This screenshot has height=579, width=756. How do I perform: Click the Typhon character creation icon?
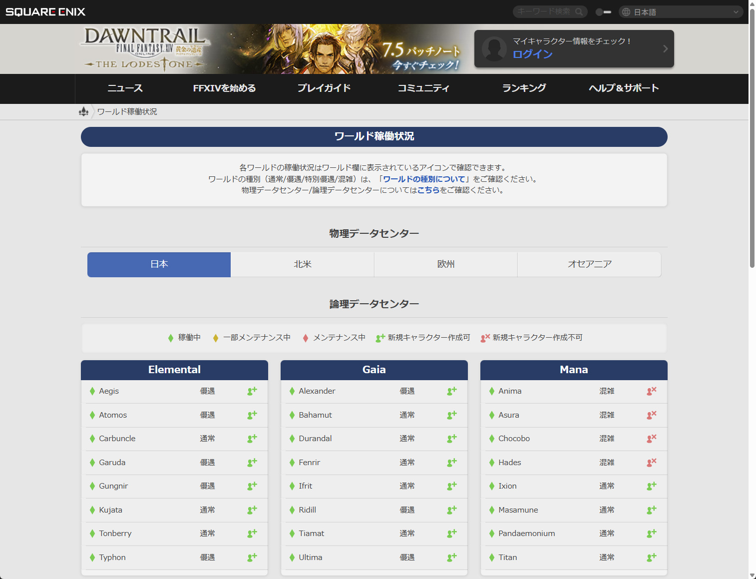(x=252, y=557)
